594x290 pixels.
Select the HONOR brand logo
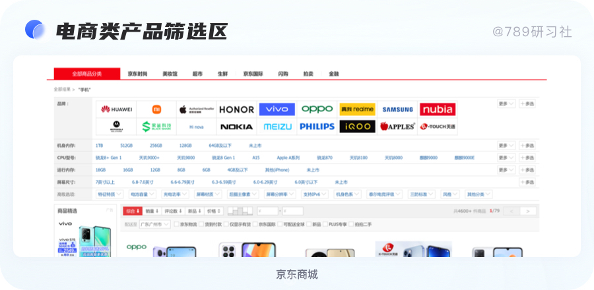[x=237, y=109]
